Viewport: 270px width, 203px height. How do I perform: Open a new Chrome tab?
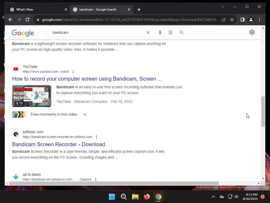click(139, 10)
